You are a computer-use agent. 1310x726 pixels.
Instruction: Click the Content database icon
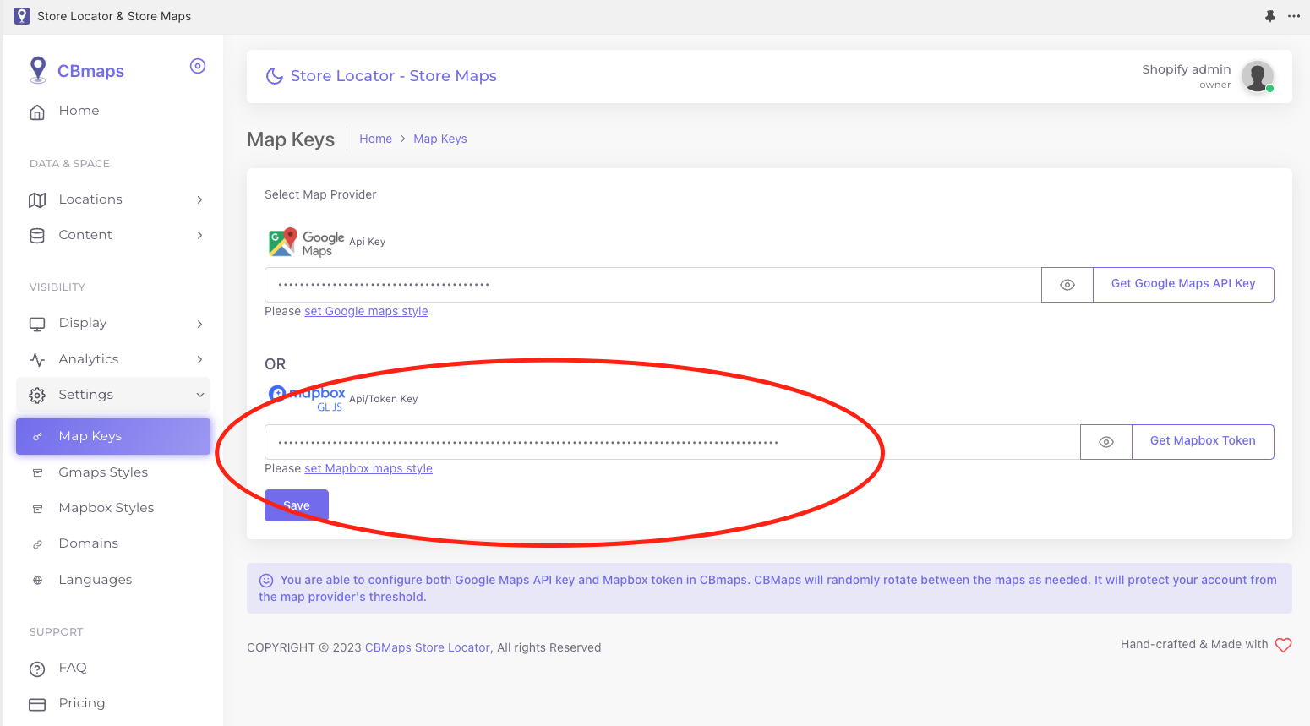coord(37,236)
